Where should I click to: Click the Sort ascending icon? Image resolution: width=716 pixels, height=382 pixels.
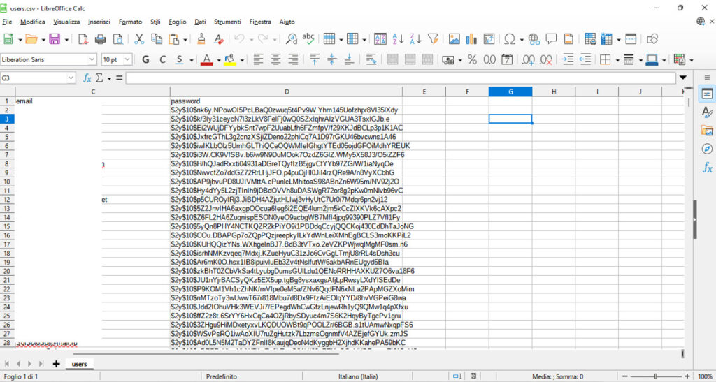point(399,39)
